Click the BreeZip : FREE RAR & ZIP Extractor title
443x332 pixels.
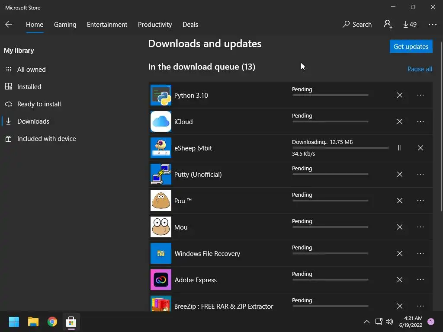(x=224, y=306)
